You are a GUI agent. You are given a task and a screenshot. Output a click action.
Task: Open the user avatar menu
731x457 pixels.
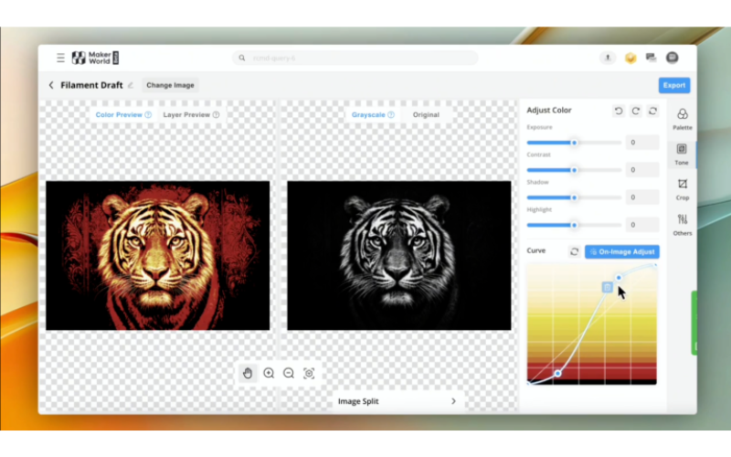pos(672,58)
